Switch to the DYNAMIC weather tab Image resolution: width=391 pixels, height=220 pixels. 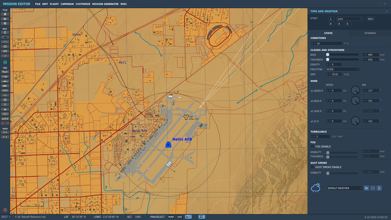(x=370, y=33)
